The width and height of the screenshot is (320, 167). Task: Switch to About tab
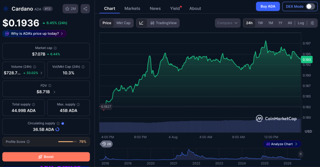point(195,8)
